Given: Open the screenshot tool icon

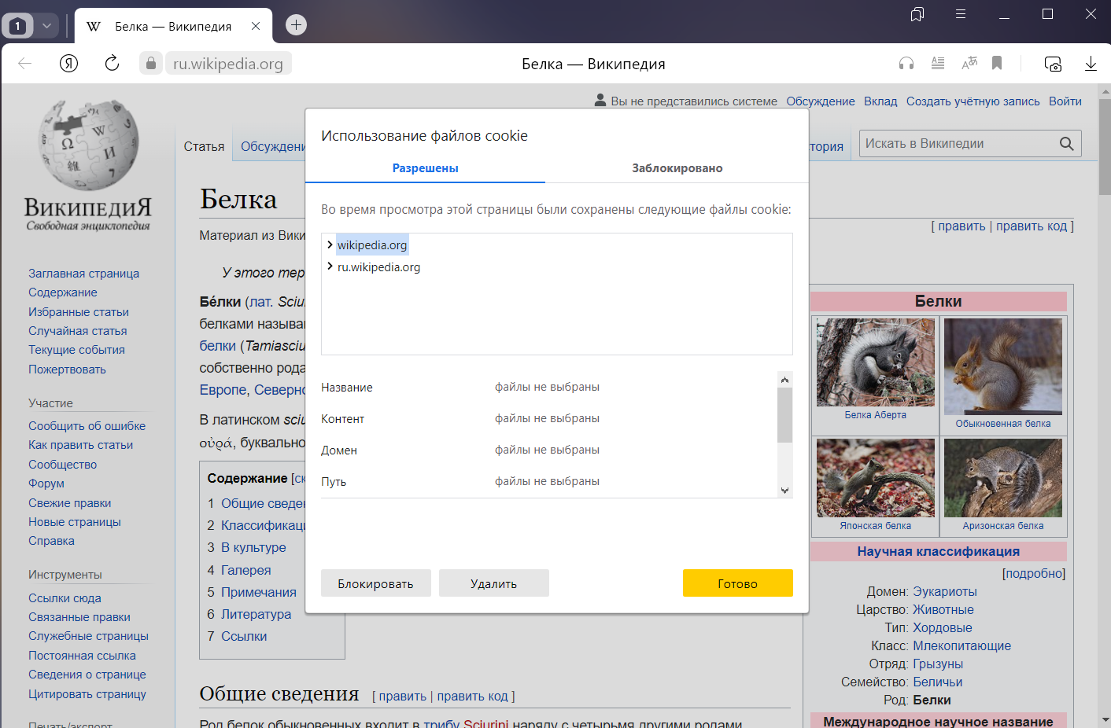Looking at the screenshot, I should click(1053, 64).
